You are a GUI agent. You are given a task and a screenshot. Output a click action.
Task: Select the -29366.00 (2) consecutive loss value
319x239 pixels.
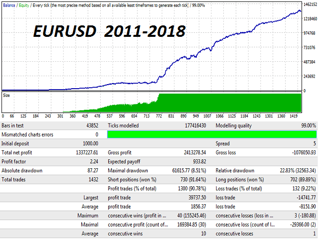(303, 225)
